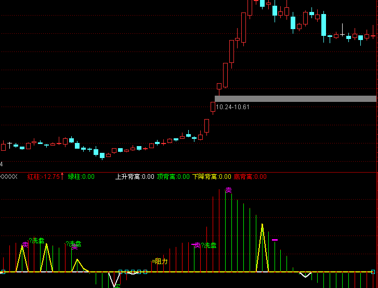The image size is (378, 288).
Task: Click the magenta dash above green bars
Action: 275,240
